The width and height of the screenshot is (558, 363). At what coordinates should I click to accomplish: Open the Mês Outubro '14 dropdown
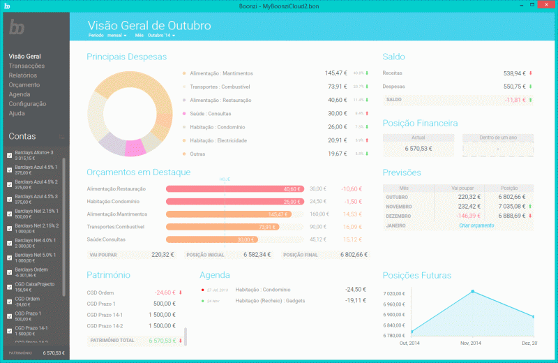pos(160,35)
